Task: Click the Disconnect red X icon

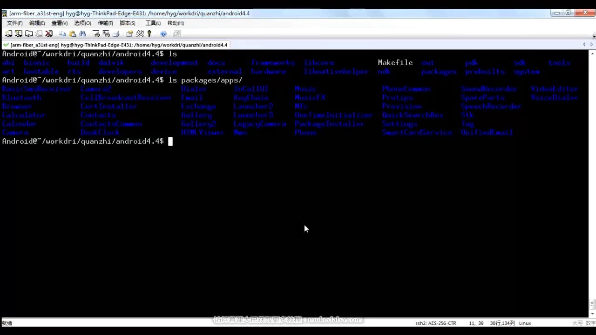Action: pyautogui.click(x=49, y=33)
